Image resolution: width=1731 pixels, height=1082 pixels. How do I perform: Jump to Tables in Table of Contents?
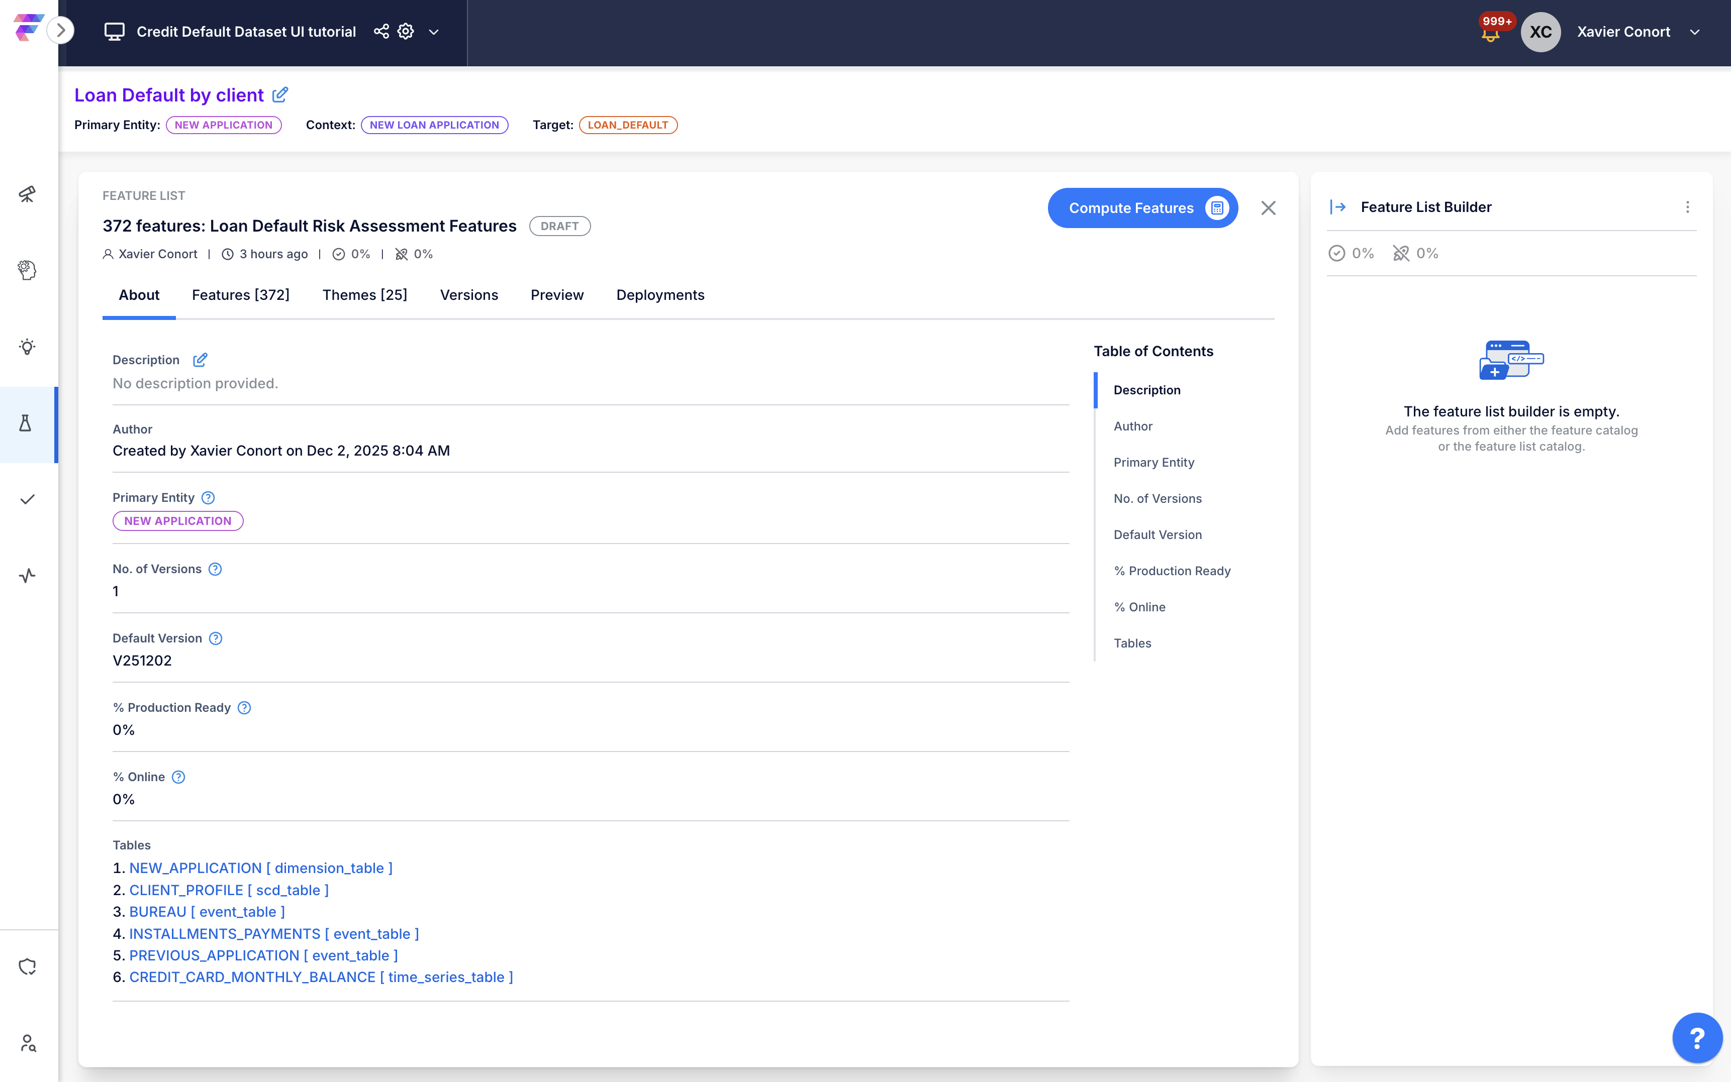tap(1132, 642)
